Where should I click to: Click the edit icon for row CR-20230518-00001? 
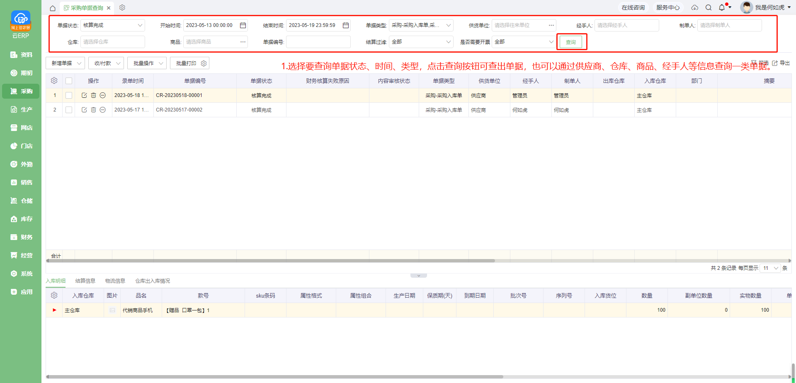[x=84, y=95]
